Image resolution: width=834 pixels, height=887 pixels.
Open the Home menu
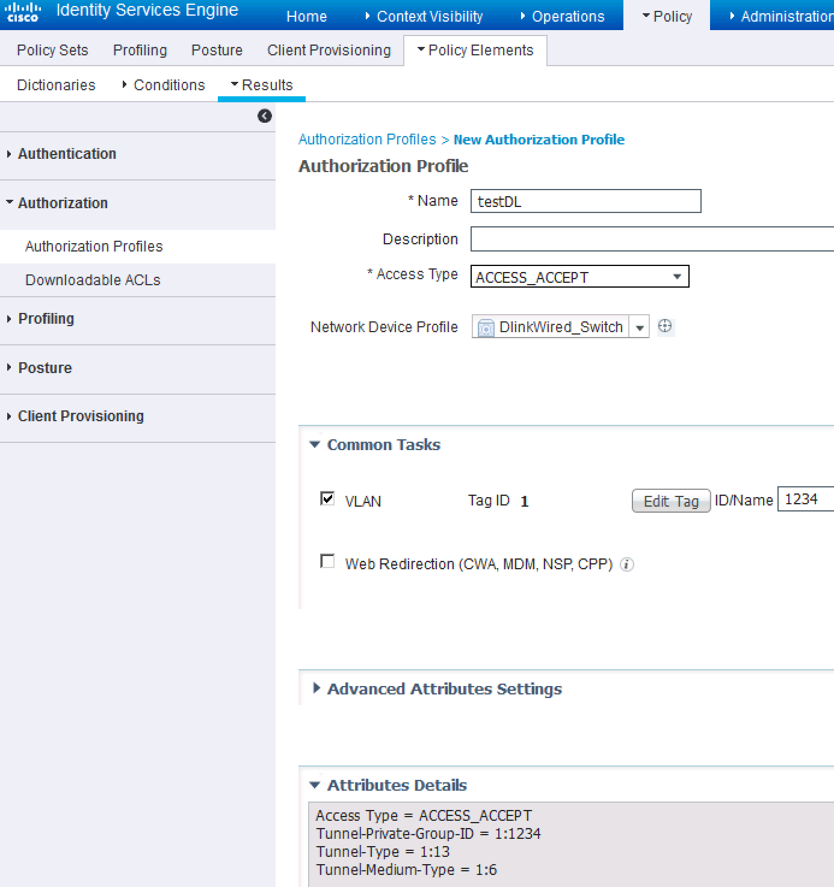coord(306,16)
